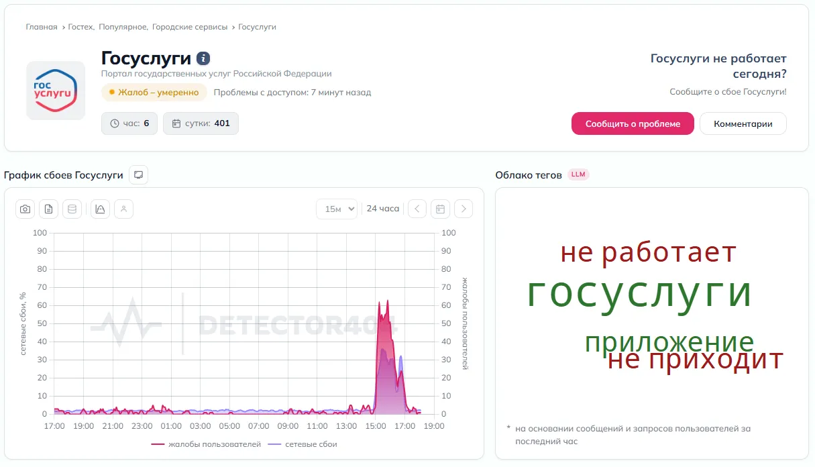The height and width of the screenshot is (467, 815).
Task: Open the info icon beside Госуслуги title
Action: pyautogui.click(x=203, y=58)
